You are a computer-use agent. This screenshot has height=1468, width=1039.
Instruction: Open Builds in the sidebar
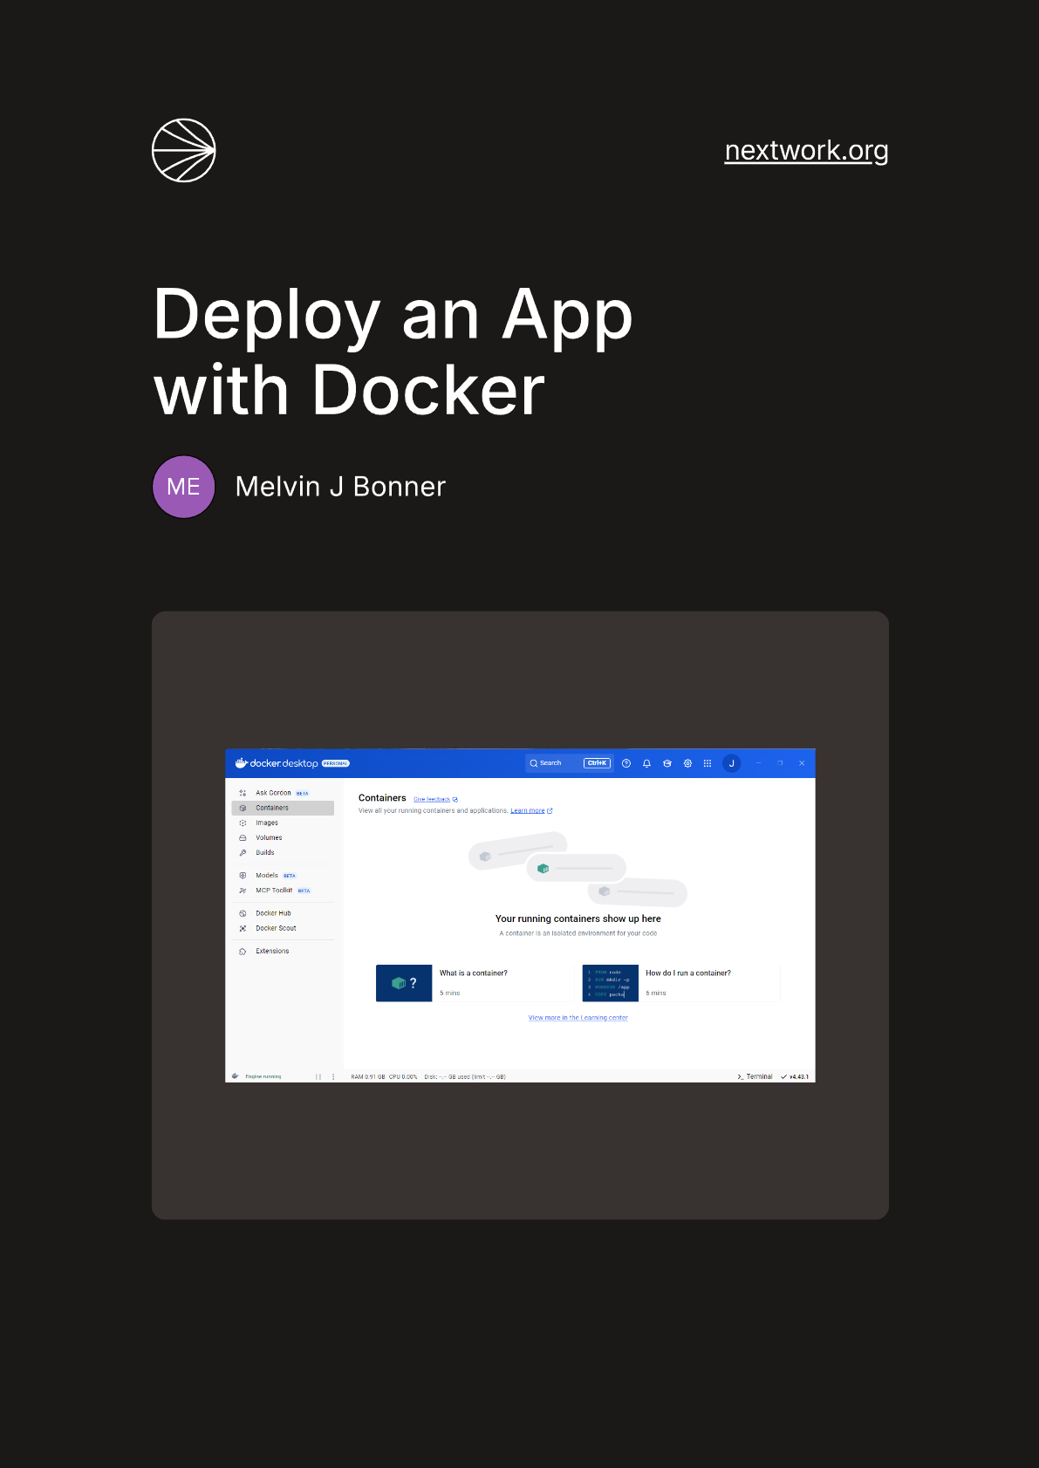click(283, 852)
